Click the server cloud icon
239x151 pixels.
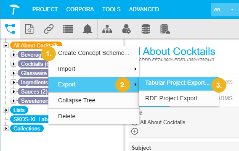(165, 29)
